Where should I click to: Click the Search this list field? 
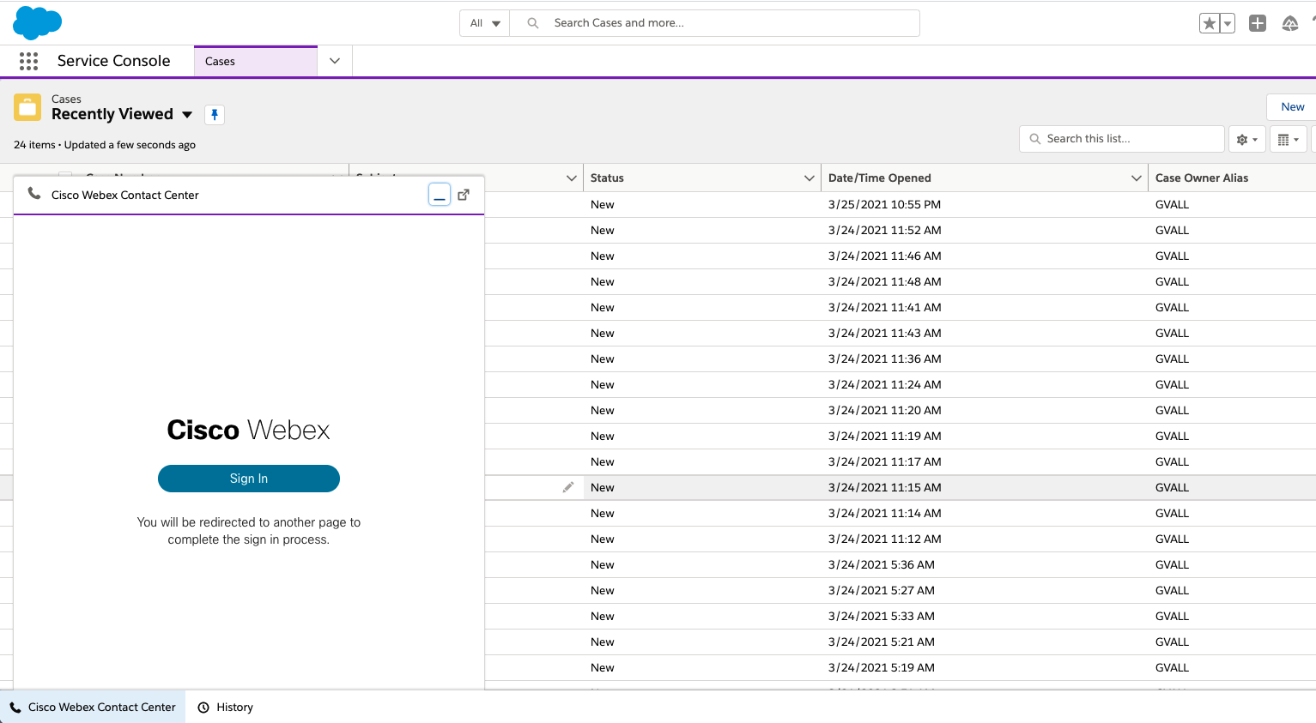[x=1122, y=139]
